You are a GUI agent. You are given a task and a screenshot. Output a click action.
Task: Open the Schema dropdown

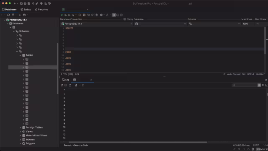coord(214,24)
